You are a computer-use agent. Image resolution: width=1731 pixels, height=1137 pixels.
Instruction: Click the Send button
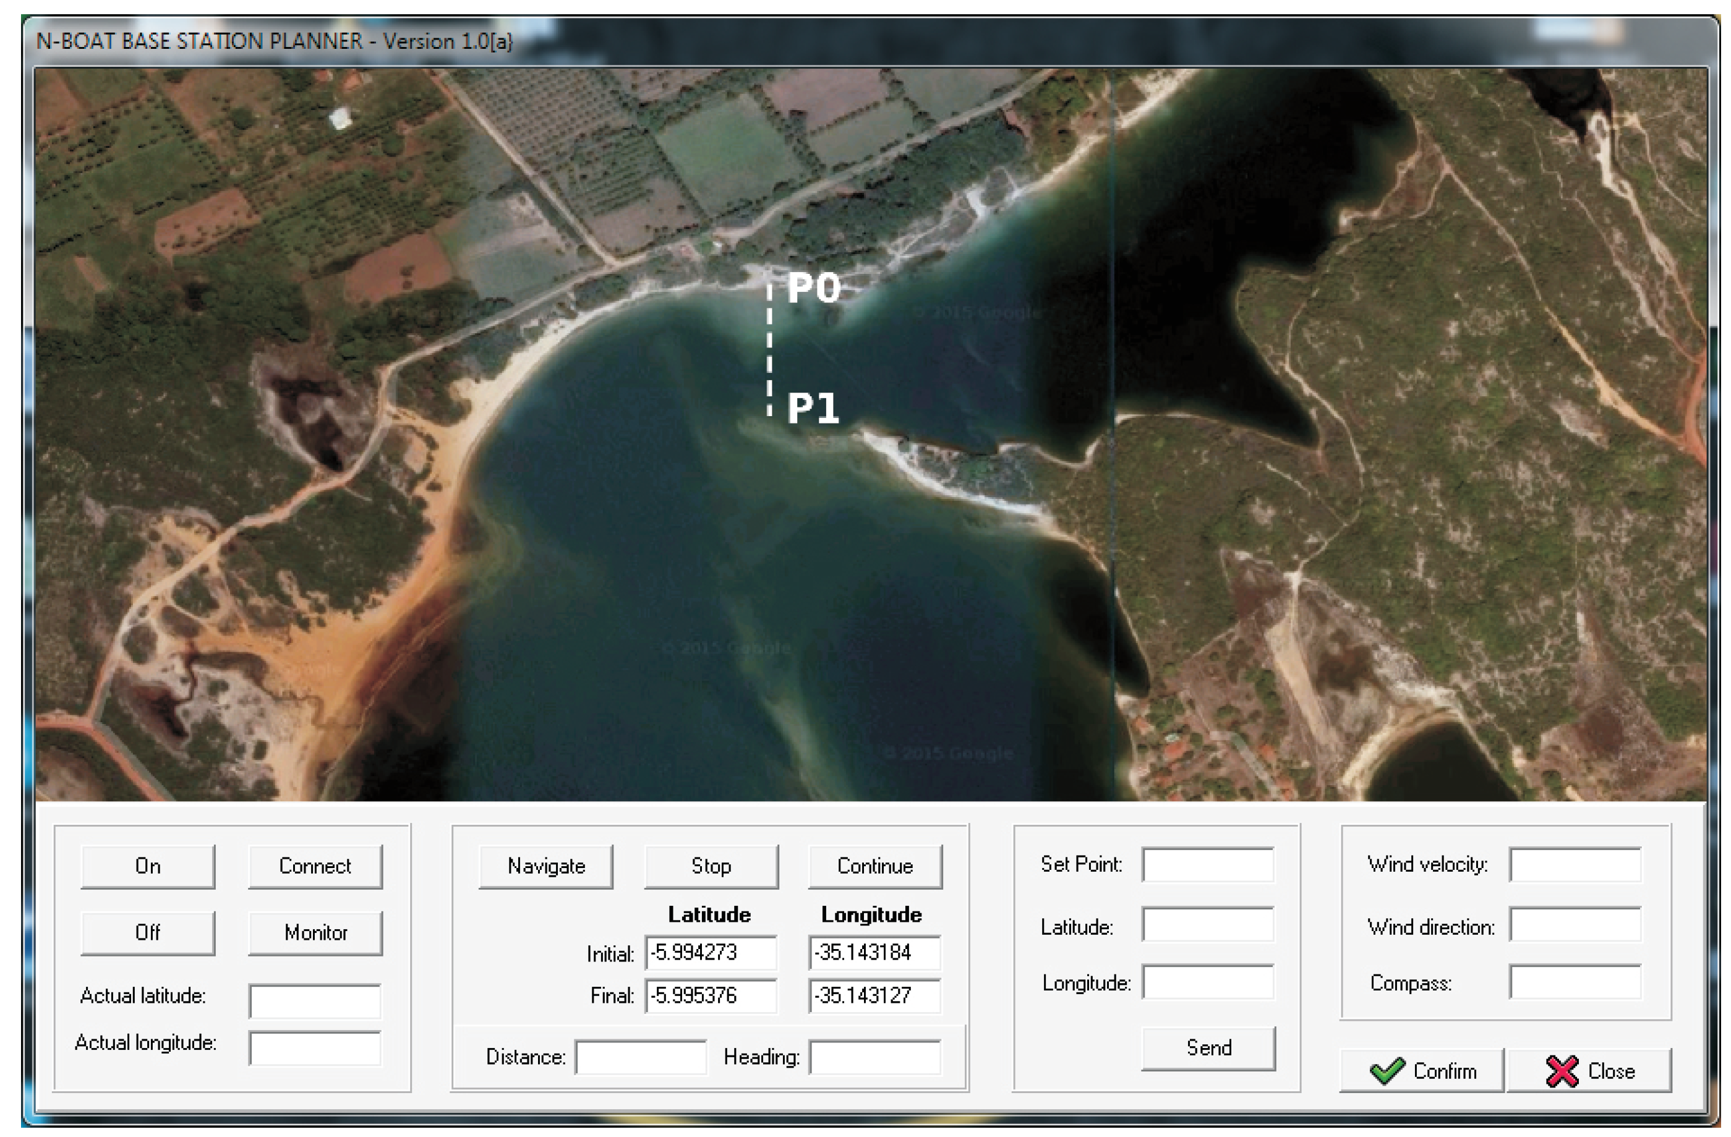tap(1208, 1049)
